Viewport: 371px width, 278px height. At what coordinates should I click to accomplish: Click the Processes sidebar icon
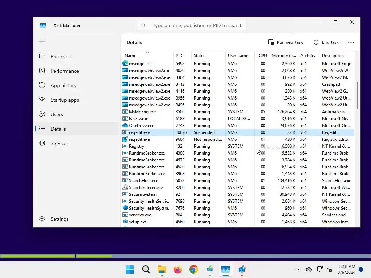[x=42, y=56]
